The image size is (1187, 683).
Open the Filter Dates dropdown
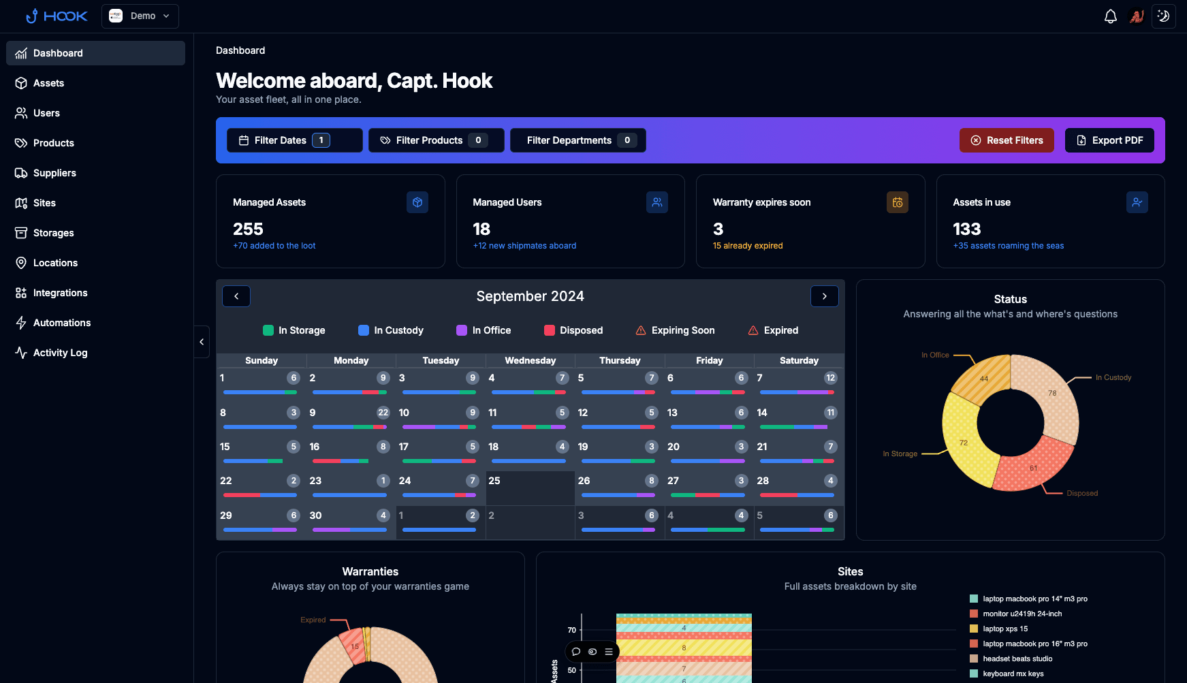tap(294, 140)
